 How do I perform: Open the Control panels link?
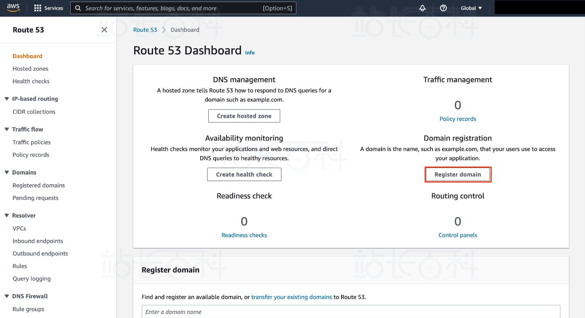pyautogui.click(x=458, y=235)
